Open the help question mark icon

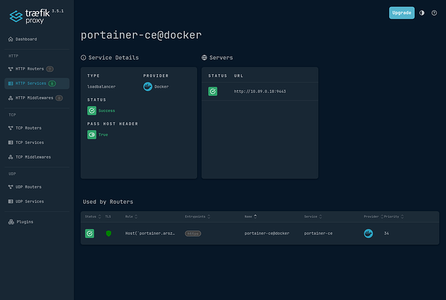[435, 12]
